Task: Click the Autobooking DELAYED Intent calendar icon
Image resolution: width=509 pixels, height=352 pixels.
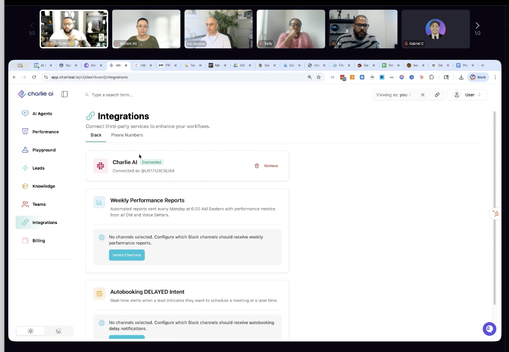Action: [100, 293]
